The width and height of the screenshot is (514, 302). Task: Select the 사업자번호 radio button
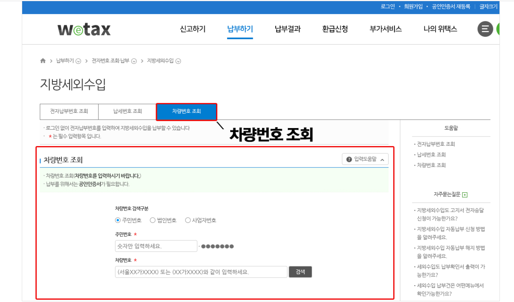pos(188,220)
